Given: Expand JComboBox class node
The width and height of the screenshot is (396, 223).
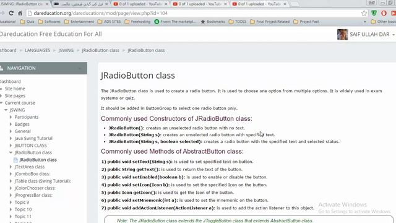Looking at the screenshot, I should pos(11,174).
